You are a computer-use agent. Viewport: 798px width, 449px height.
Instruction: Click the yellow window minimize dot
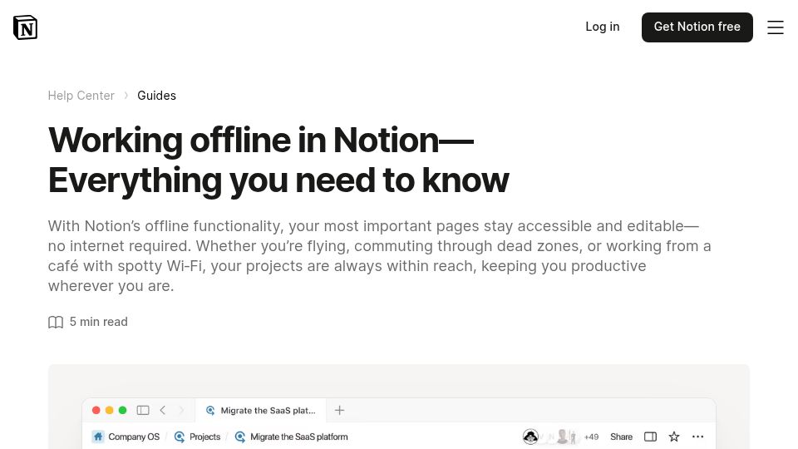(109, 410)
